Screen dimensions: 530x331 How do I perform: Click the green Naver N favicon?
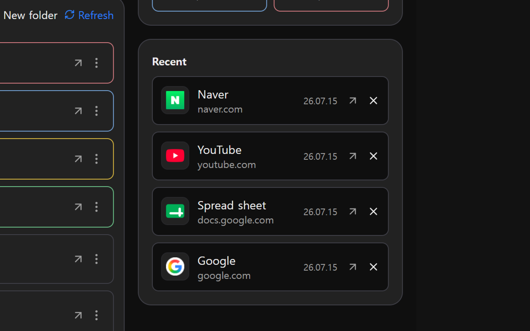tap(175, 100)
